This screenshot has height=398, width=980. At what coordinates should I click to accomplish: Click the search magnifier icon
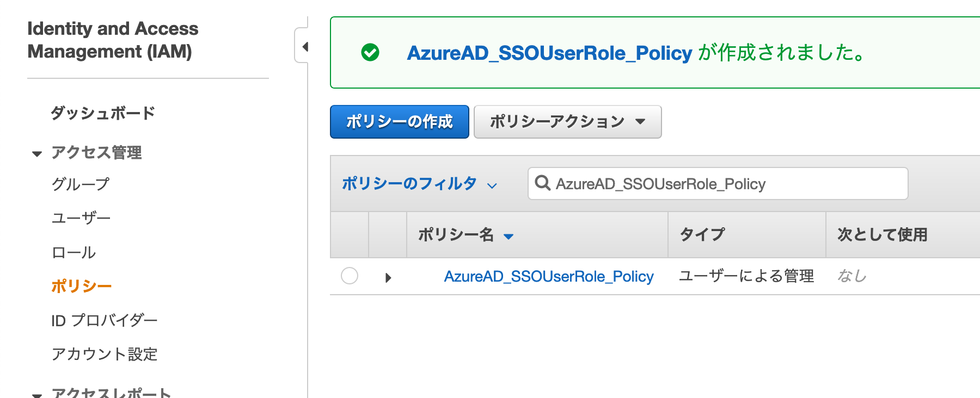coord(542,183)
